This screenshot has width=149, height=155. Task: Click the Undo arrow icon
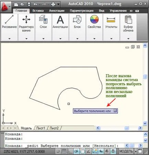(35, 4)
